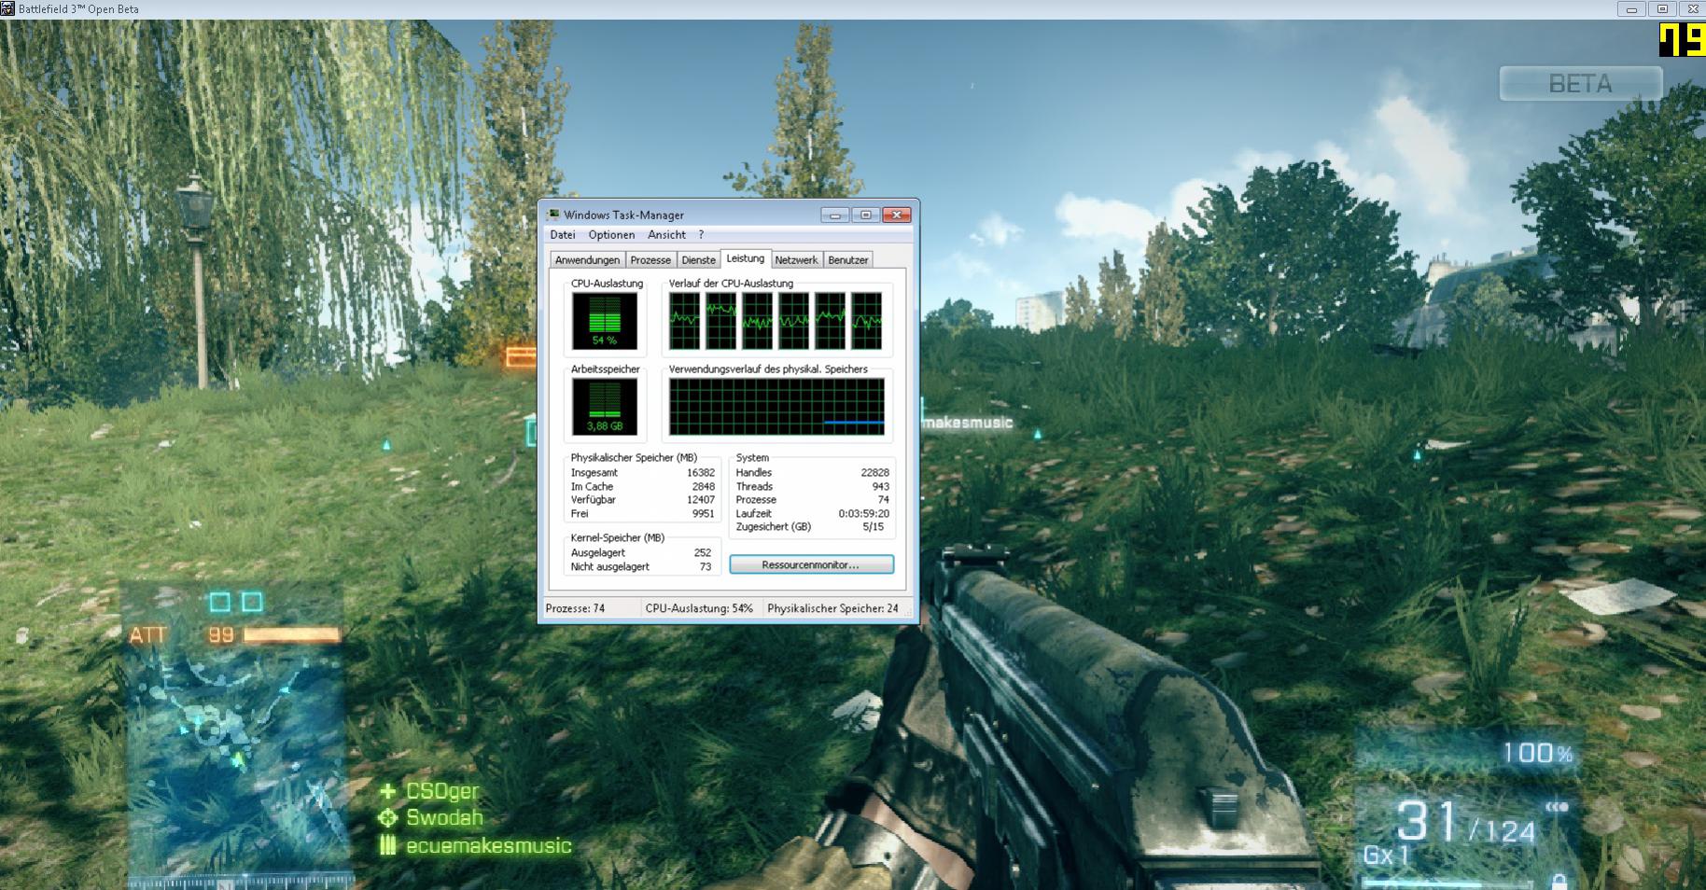Click the ammo class icon beside ecuemakesmusic

387,846
